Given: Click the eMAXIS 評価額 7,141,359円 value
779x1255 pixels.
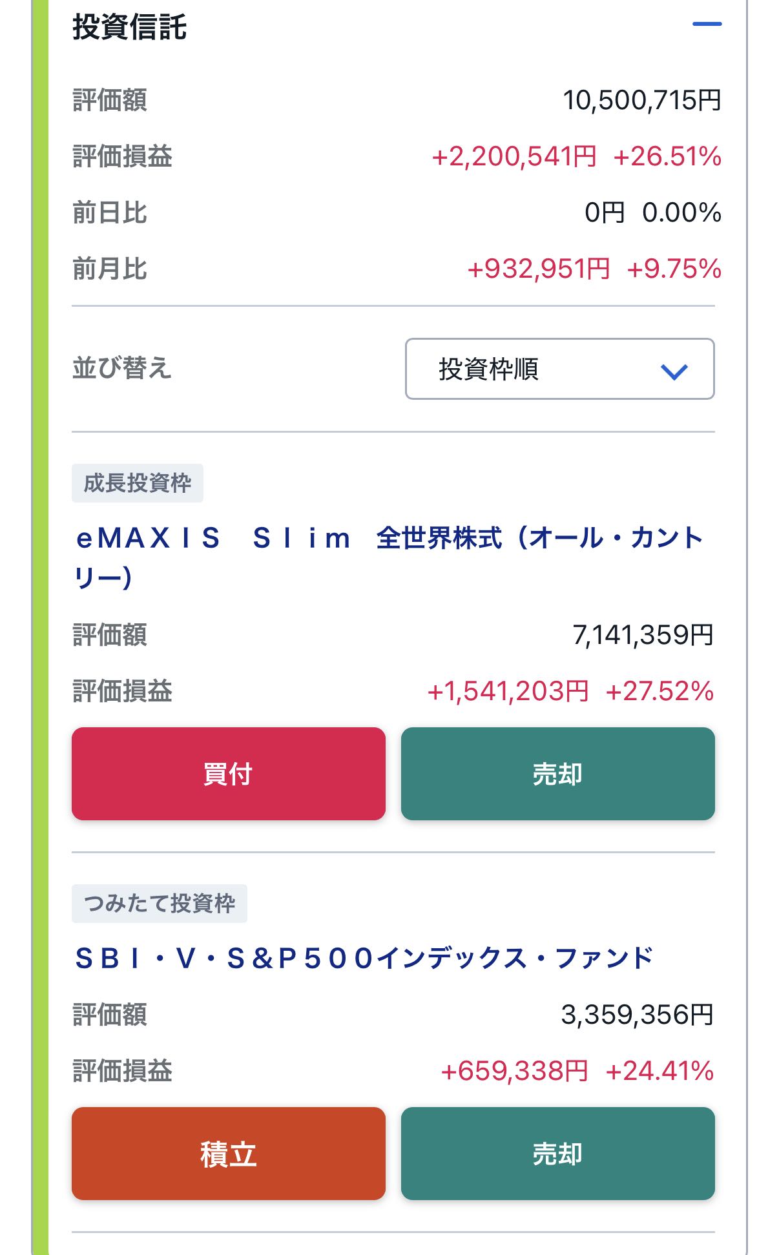Looking at the screenshot, I should click(x=643, y=636).
